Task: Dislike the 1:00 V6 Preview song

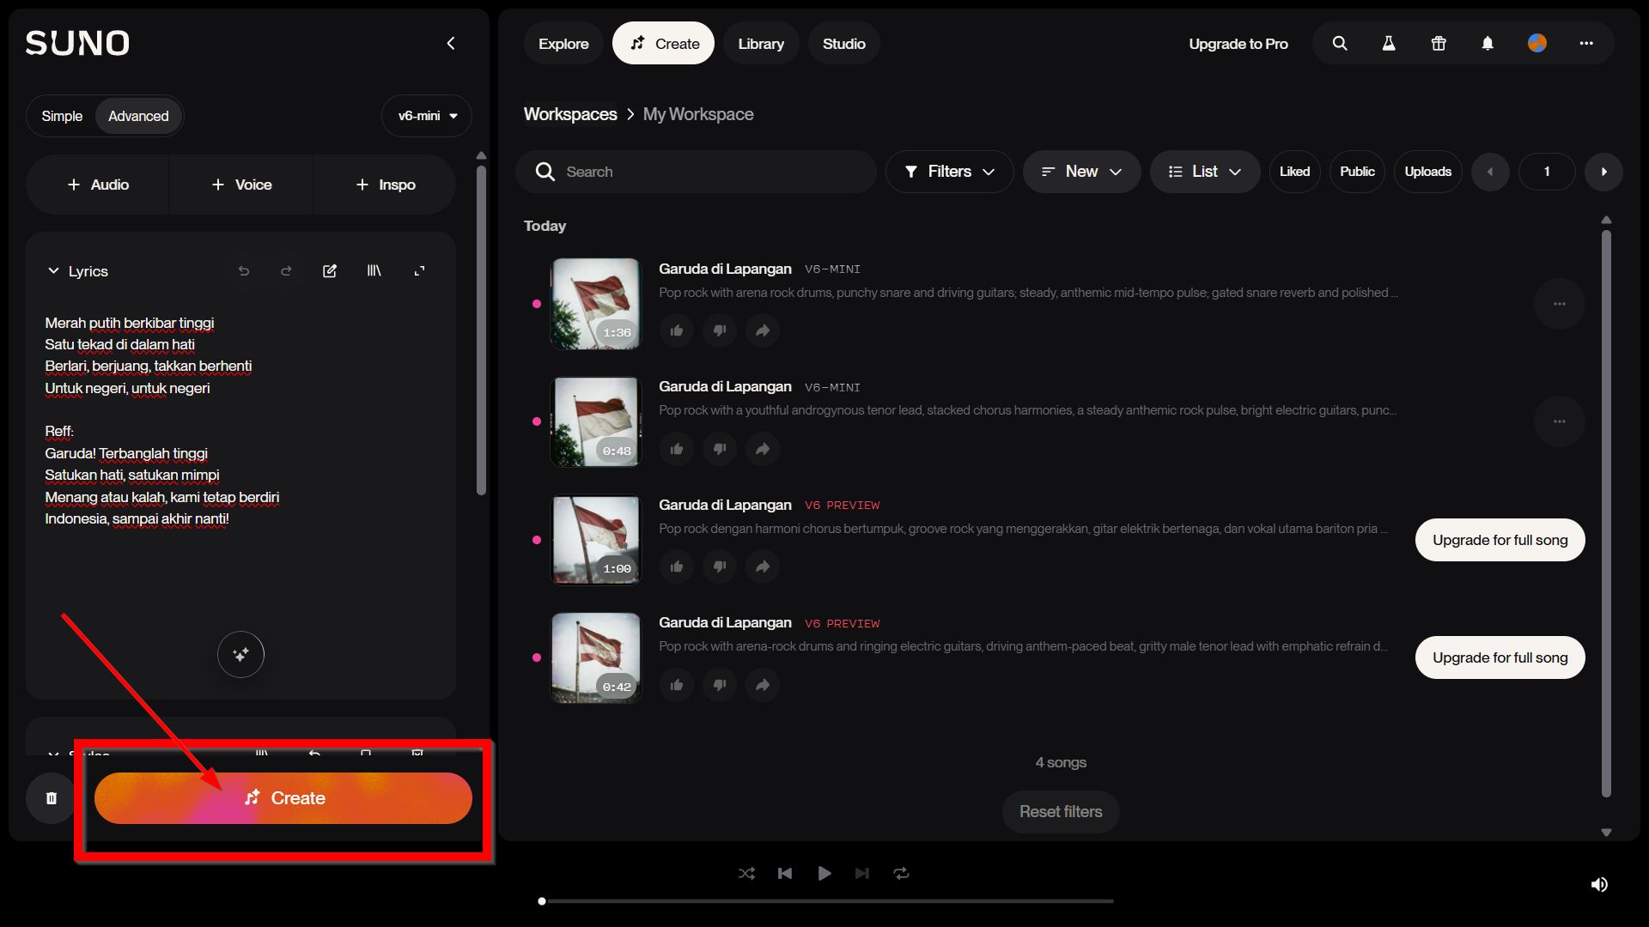Action: 720,566
